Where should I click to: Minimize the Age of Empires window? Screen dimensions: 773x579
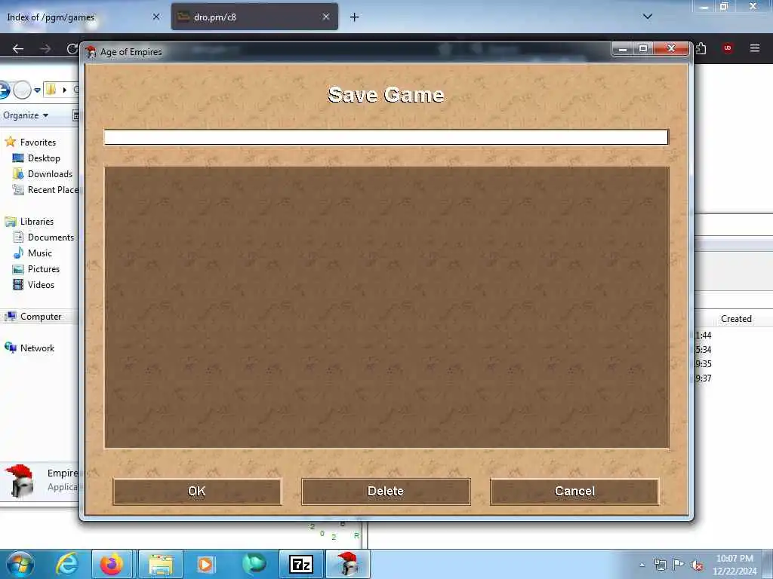click(x=622, y=49)
